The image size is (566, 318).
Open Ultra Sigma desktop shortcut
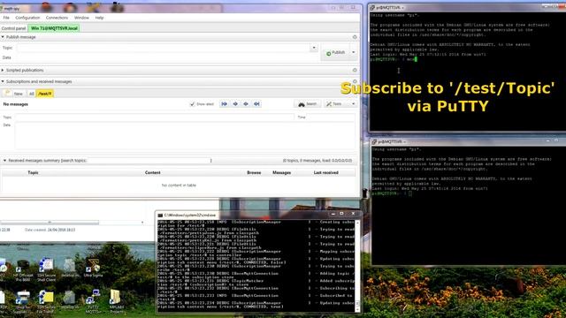(93, 269)
